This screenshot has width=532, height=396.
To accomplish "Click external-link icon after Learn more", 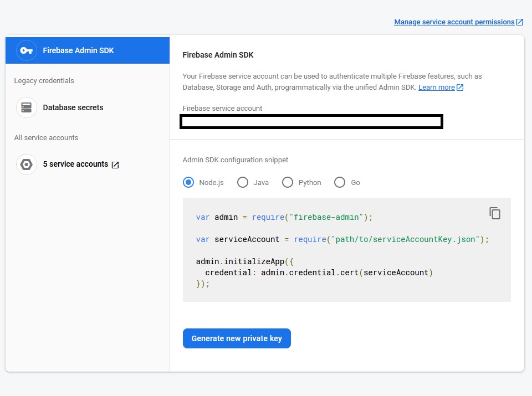I will [460, 88].
